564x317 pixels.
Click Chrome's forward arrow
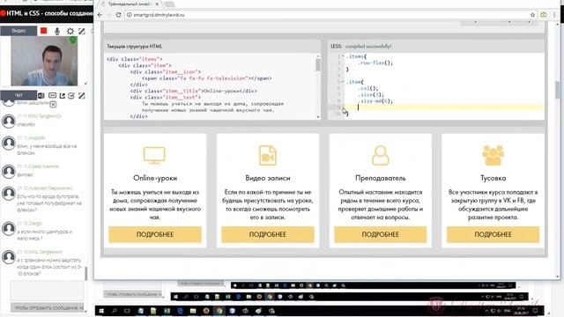coord(109,15)
